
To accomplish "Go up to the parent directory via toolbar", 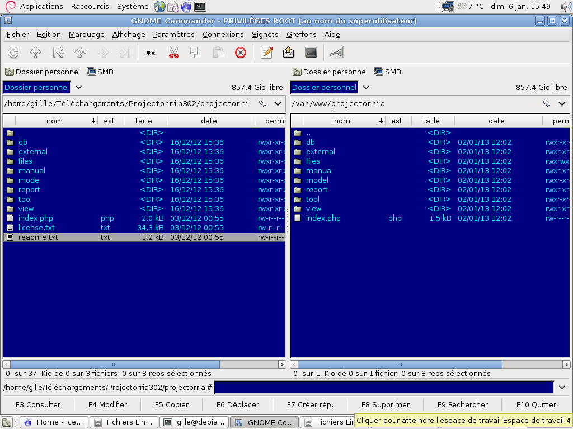I will [36, 53].
